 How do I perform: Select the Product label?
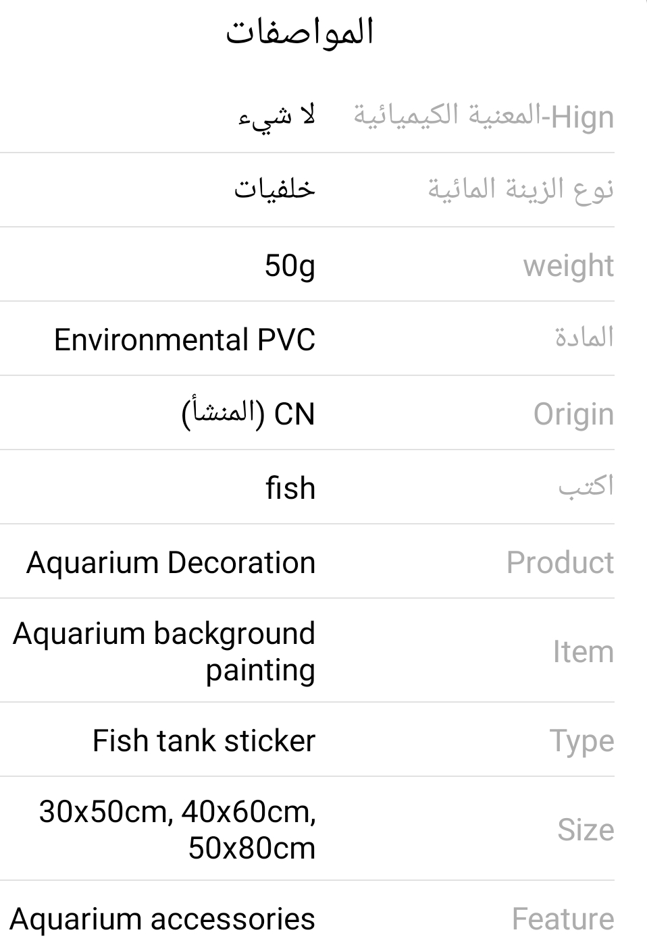[560, 562]
